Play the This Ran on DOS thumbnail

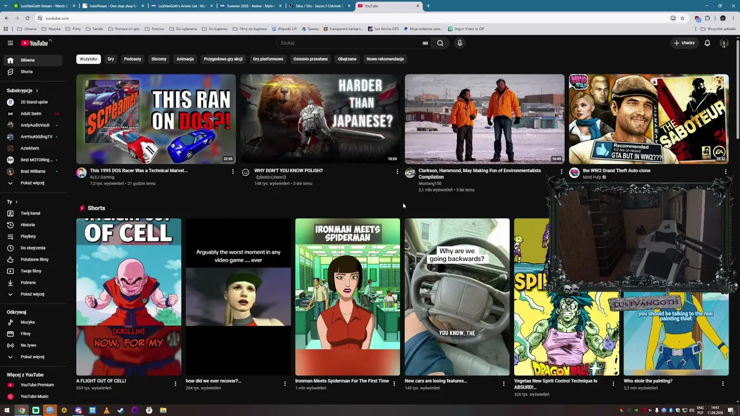[x=156, y=119]
